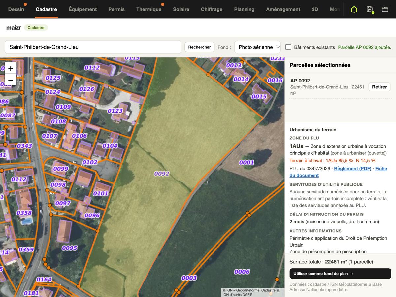Image resolution: width=396 pixels, height=297 pixels.
Task: Open the Fiche du document link
Action: tap(338, 172)
